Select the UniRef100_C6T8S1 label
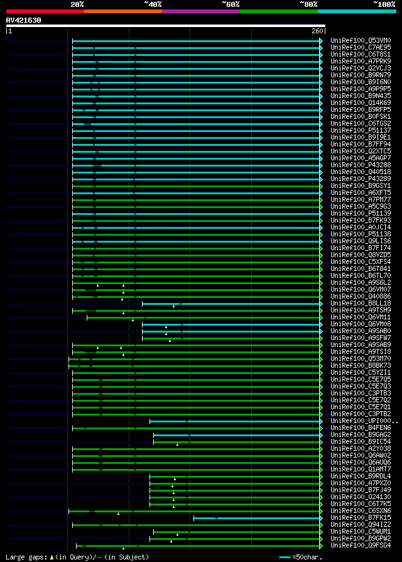 (x=361, y=55)
